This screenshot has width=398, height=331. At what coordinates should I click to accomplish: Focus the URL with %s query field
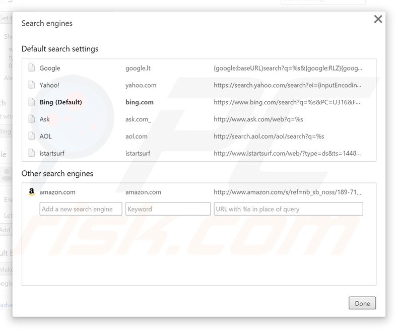click(x=288, y=209)
